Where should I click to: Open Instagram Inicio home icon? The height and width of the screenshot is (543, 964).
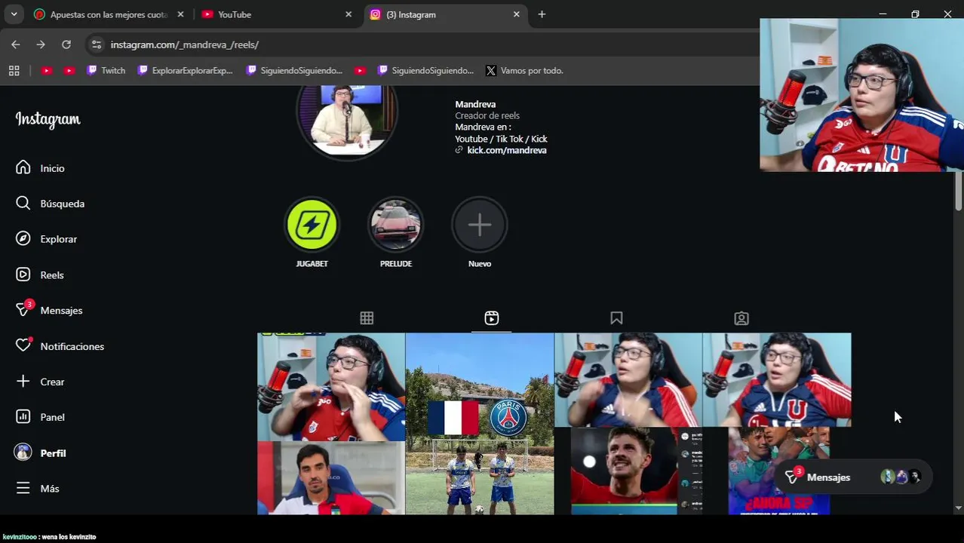[23, 167]
